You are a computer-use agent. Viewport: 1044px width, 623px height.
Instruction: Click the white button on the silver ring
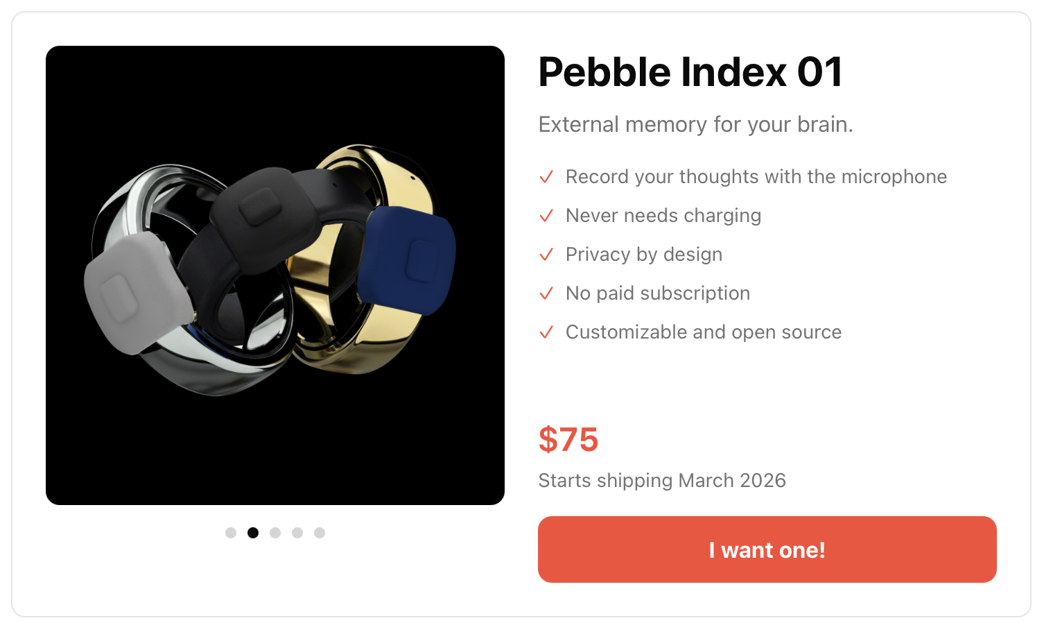(x=119, y=297)
